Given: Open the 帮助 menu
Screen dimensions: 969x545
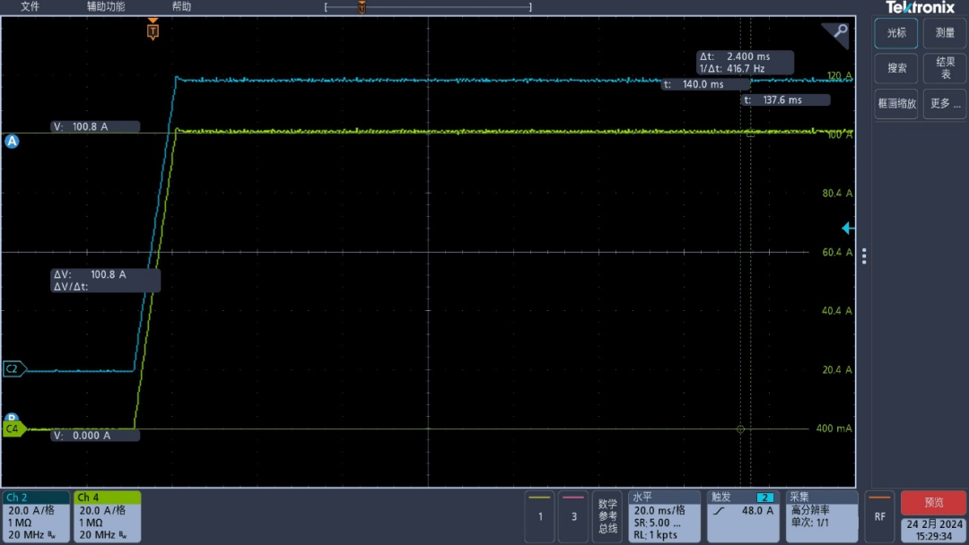Looking at the screenshot, I should [x=181, y=6].
